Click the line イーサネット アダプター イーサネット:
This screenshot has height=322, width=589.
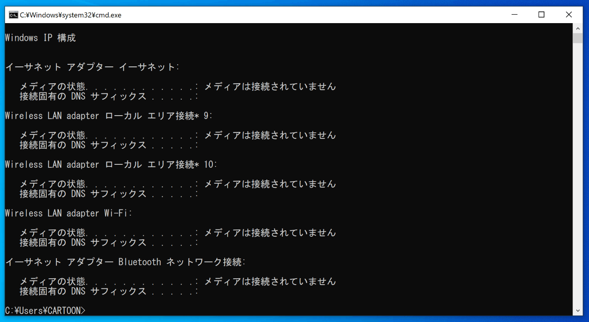92,67
